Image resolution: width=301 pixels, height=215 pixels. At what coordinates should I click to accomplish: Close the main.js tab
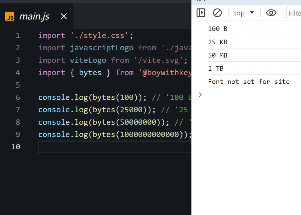point(64,16)
